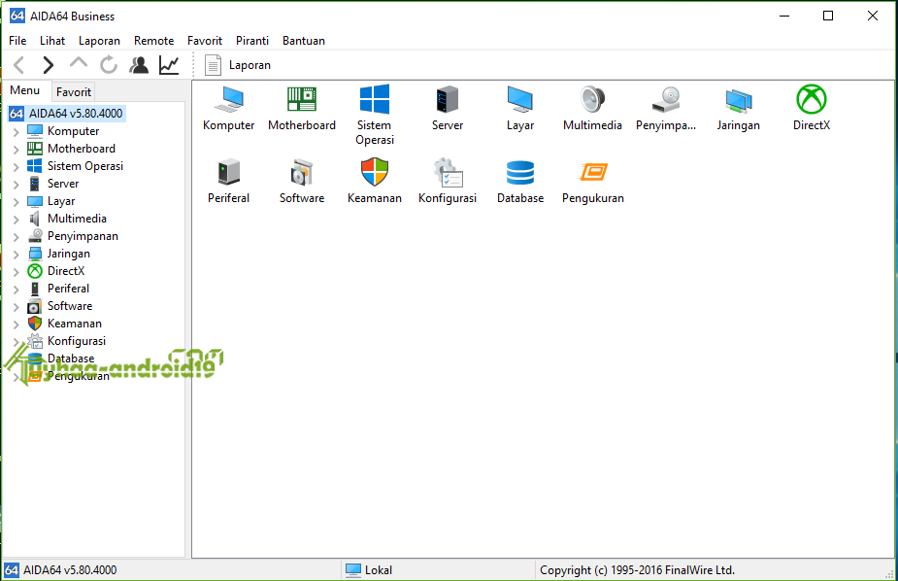Open the Piranti menu

[x=252, y=41]
